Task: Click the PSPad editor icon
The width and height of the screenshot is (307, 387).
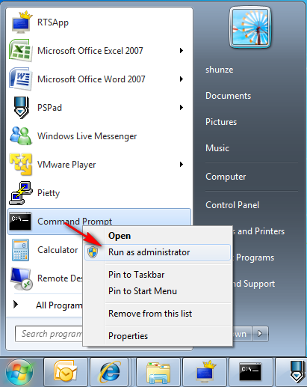Action: point(21,108)
